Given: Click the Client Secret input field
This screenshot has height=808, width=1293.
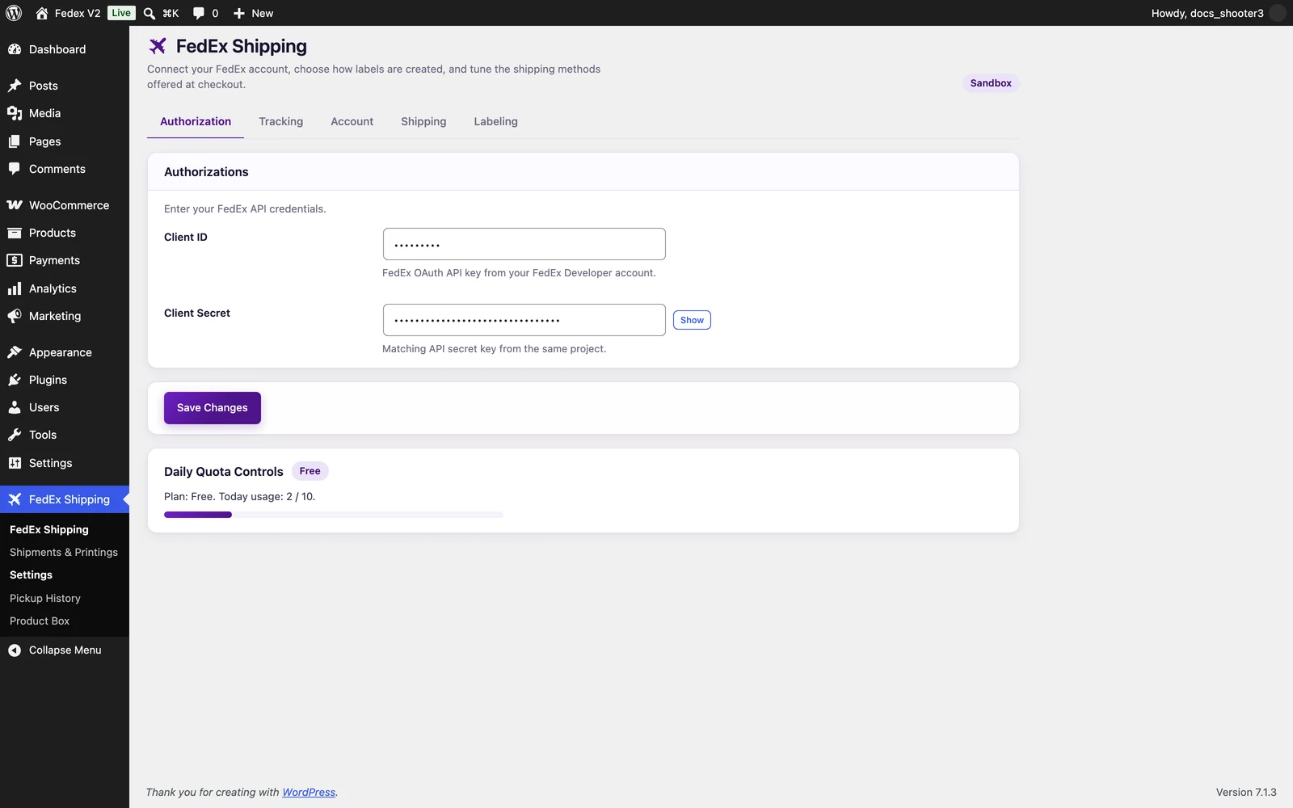Looking at the screenshot, I should pyautogui.click(x=524, y=320).
